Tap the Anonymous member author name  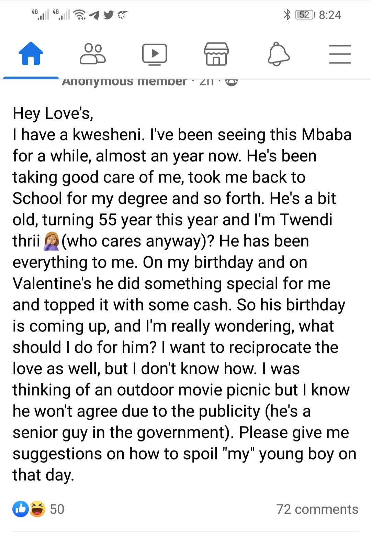[x=124, y=82]
